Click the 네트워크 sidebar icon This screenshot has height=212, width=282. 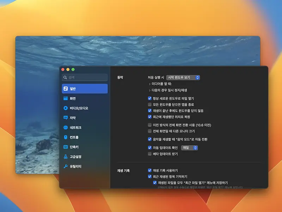[x=66, y=128]
